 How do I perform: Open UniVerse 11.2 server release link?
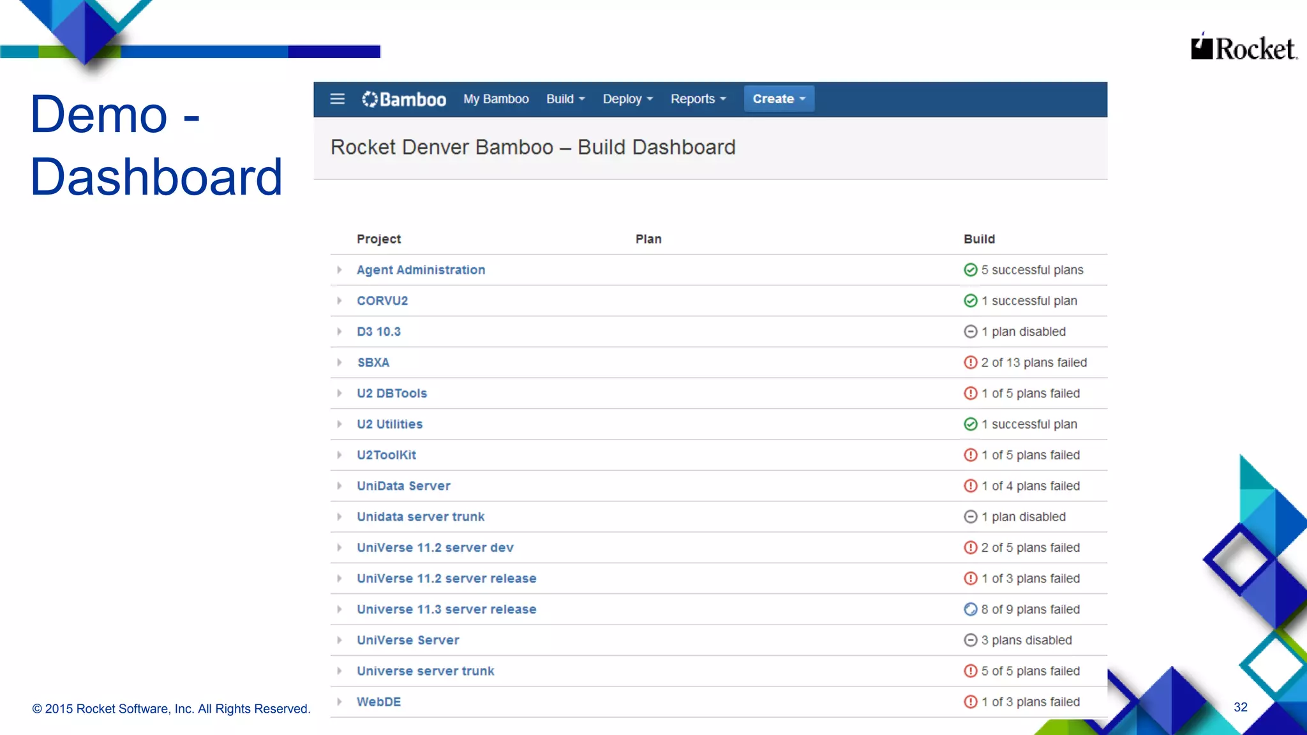pos(447,578)
